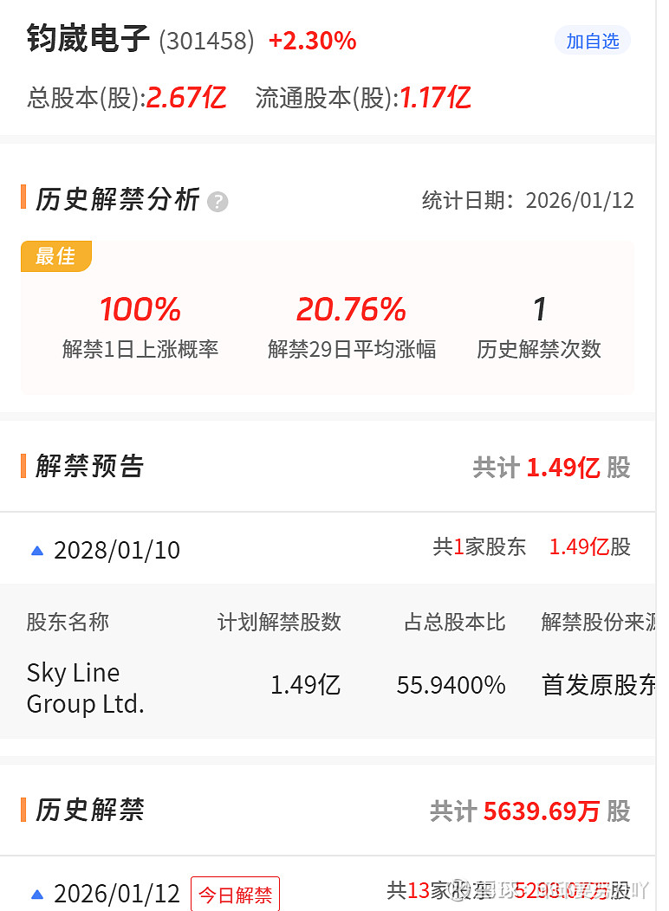This screenshot has height=911, width=669.
Task: Open the Sky Line Group Ltd. shareholder row
Action: point(86,688)
